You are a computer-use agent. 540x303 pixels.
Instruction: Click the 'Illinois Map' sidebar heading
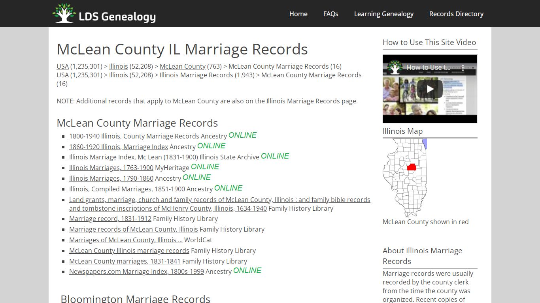(402, 131)
